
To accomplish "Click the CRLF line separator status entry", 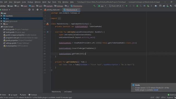I will click(x=158, y=98).
